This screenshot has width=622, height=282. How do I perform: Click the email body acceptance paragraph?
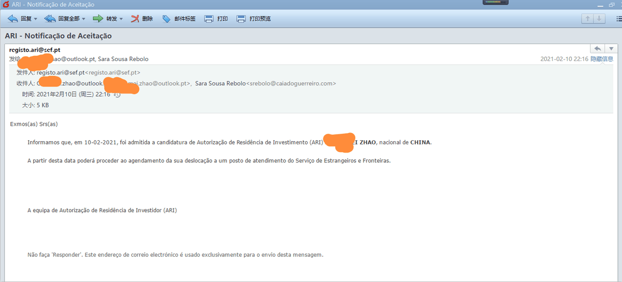(207, 142)
